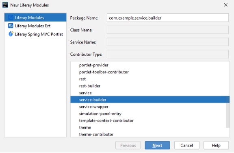Click the Liferay Modules icon in sidebar
This screenshot has height=153, width=234.
[x=11, y=17]
